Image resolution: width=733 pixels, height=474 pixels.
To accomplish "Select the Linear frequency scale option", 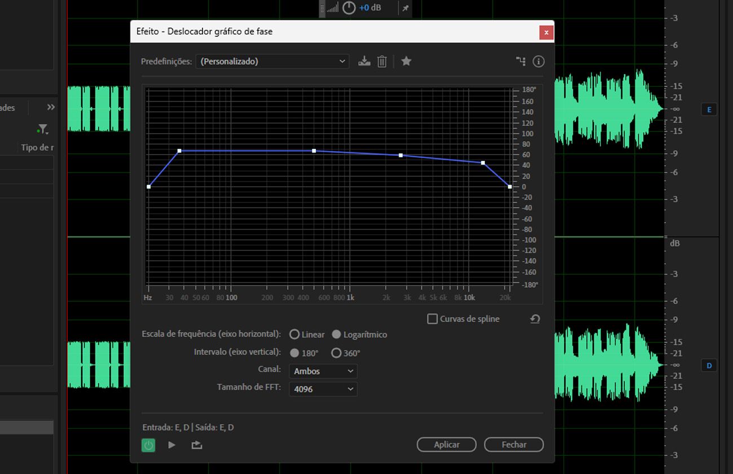I will (294, 335).
